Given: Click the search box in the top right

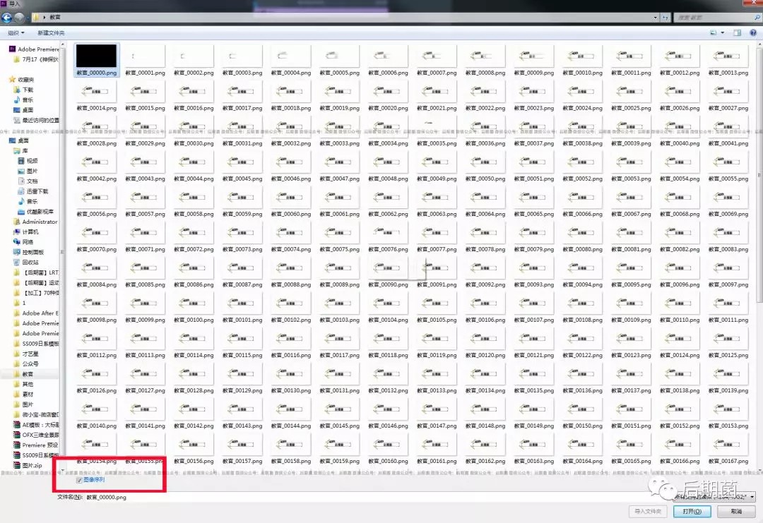Looking at the screenshot, I should pyautogui.click(x=714, y=17).
